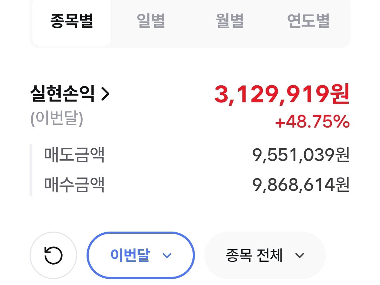Click the chevron next to 실현손익

[105, 94]
